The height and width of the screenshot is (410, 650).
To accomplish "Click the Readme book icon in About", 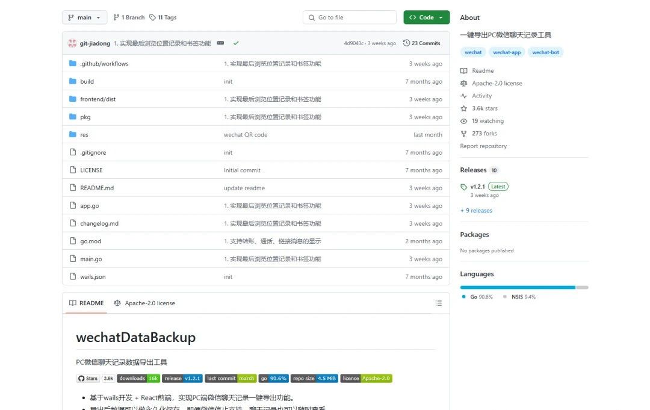I will pyautogui.click(x=464, y=70).
